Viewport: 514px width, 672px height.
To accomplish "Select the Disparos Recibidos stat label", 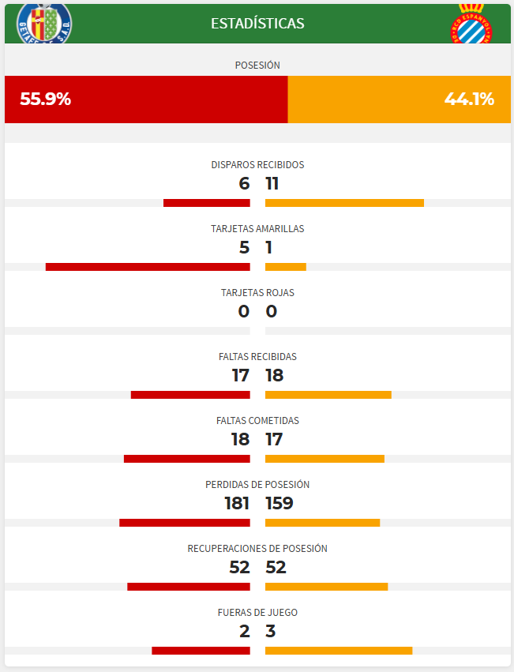I will pos(257,165).
